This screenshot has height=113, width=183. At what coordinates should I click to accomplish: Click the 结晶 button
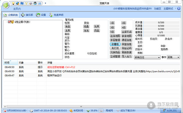(x=86, y=26)
